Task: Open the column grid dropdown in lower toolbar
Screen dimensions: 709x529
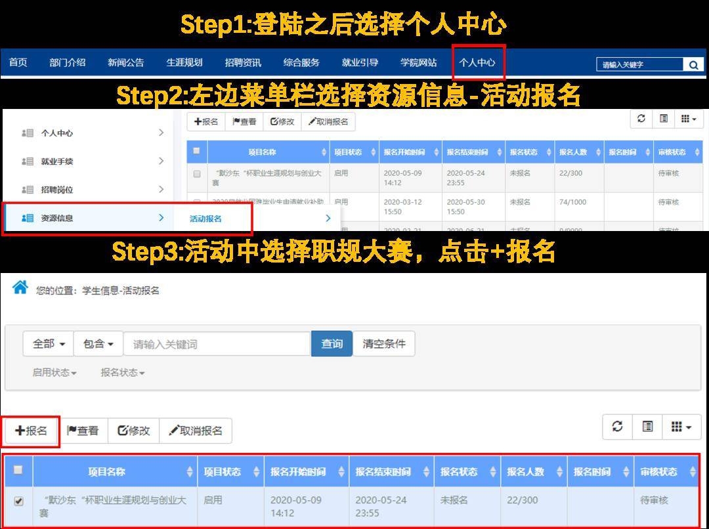Action: pos(681,427)
